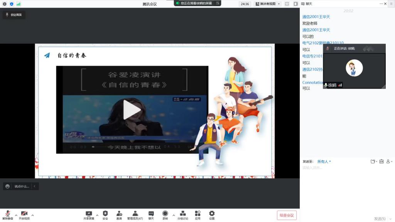Image resolution: width=395 pixels, height=222 pixels.
Task: Toggle the pin screen button
Action: [14, 15]
